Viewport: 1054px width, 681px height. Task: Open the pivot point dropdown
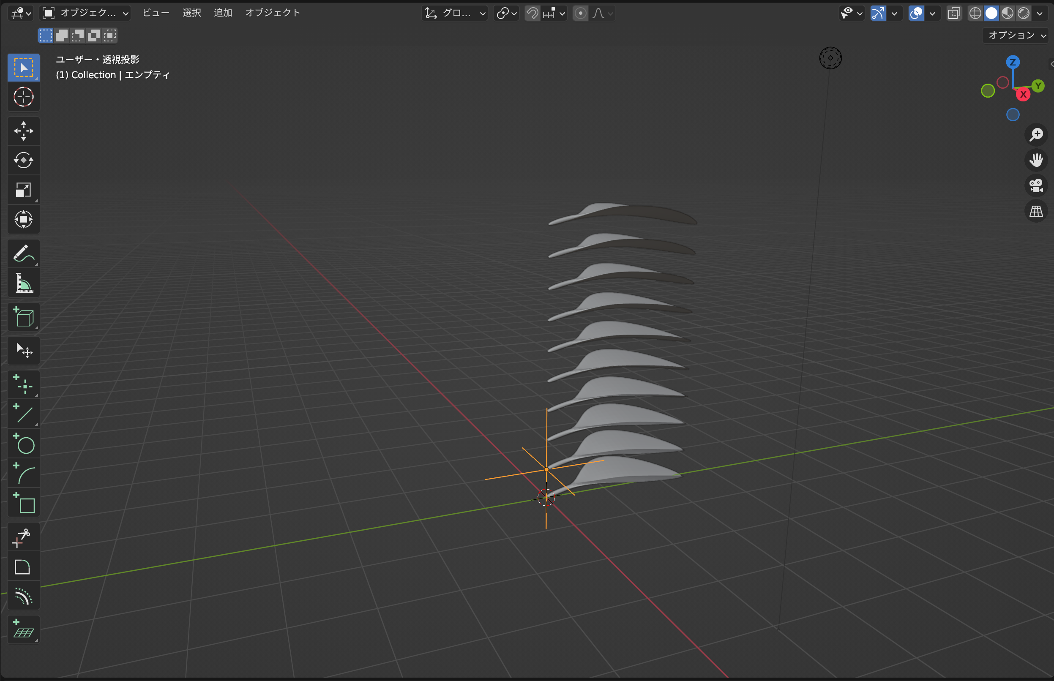point(506,13)
